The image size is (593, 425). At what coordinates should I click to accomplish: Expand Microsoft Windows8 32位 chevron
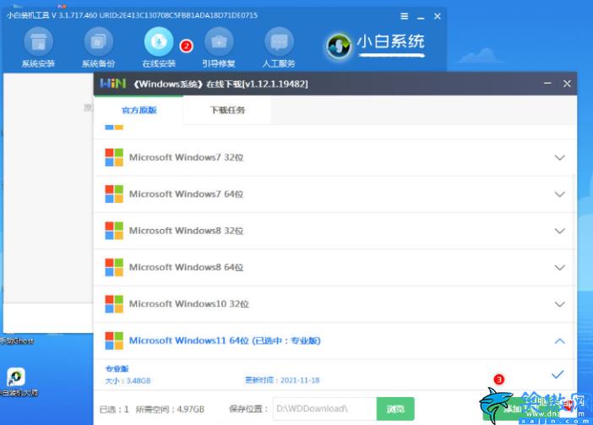point(560,231)
